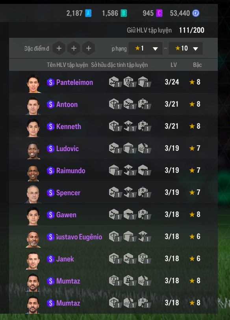
Task: Add the third trait filter slot
Action: [x=89, y=48]
